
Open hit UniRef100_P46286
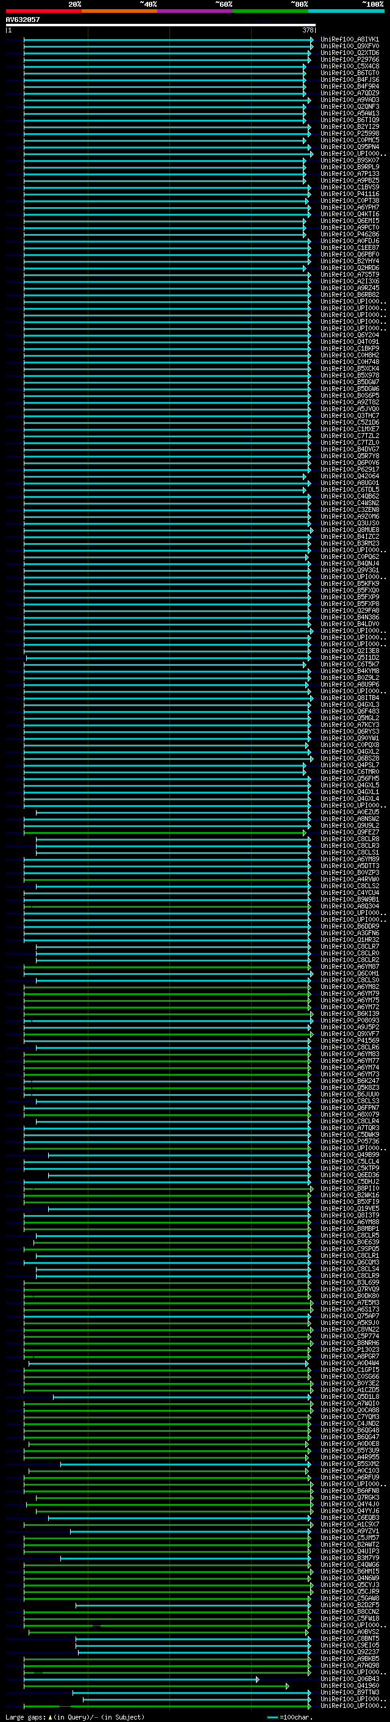point(350,235)
